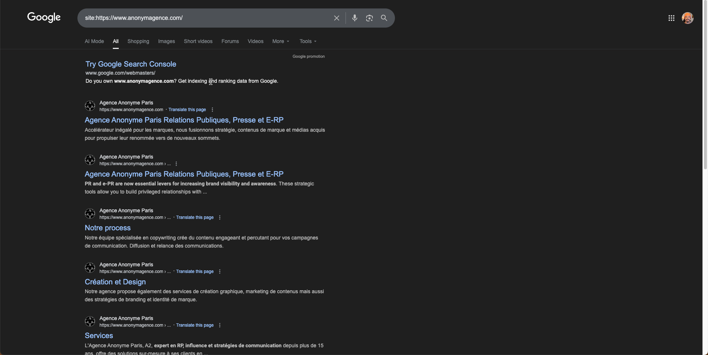Image resolution: width=708 pixels, height=355 pixels.
Task: Submit search with the magnifying glass icon
Action: 384,18
